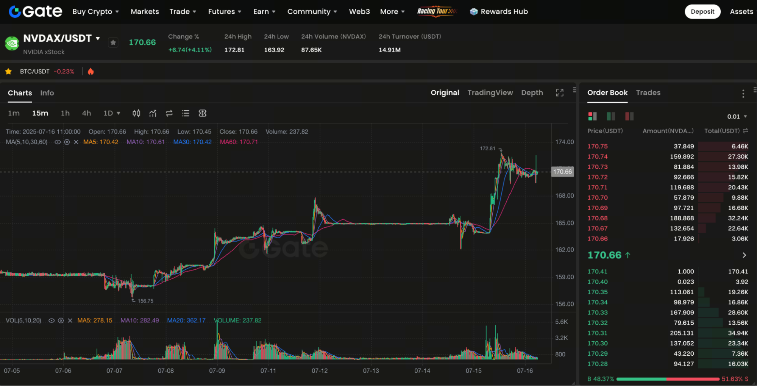Open BTC/USDT pair in favorites bar
Image resolution: width=757 pixels, height=386 pixels.
34,71
